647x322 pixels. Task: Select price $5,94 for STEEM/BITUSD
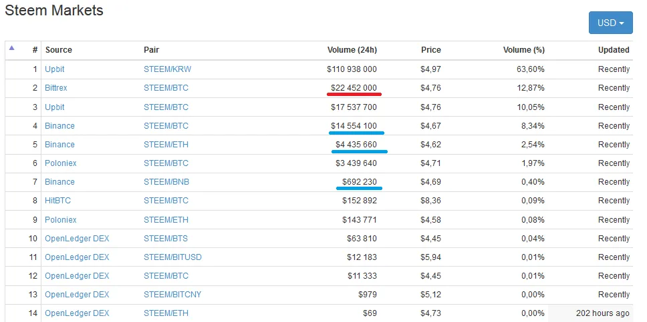coord(431,257)
